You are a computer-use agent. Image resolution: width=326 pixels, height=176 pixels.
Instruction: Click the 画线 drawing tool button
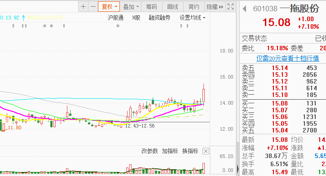click(x=172, y=7)
